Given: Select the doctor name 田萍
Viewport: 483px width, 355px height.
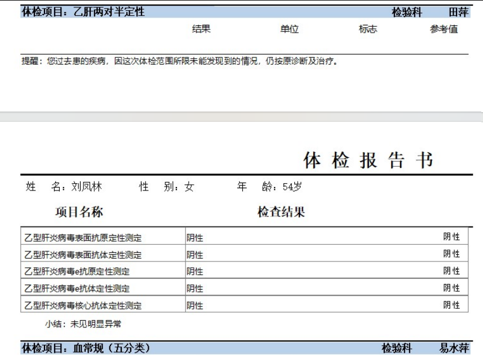Looking at the screenshot, I should pos(458,12).
